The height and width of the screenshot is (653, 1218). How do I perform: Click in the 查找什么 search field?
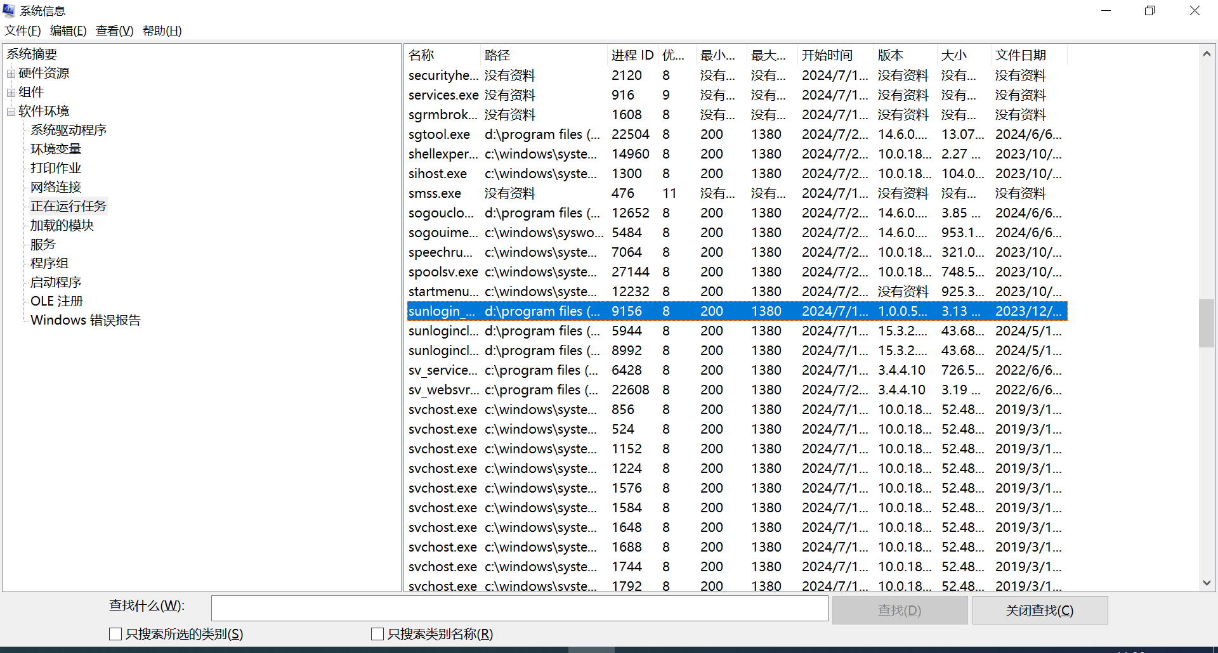coord(520,608)
